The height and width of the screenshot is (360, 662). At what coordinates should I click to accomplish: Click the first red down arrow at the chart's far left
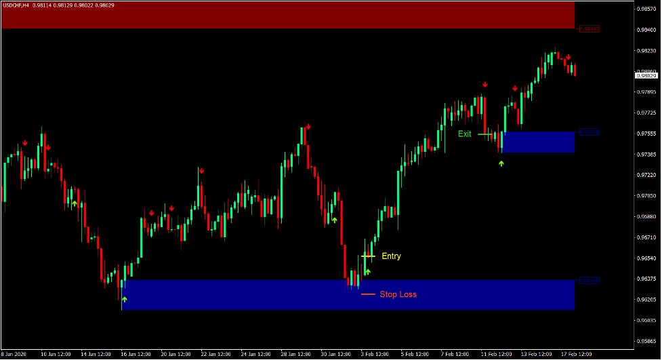pos(24,143)
